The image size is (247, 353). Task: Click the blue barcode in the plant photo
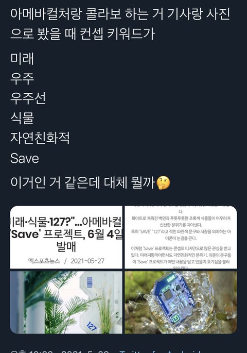tap(90, 283)
